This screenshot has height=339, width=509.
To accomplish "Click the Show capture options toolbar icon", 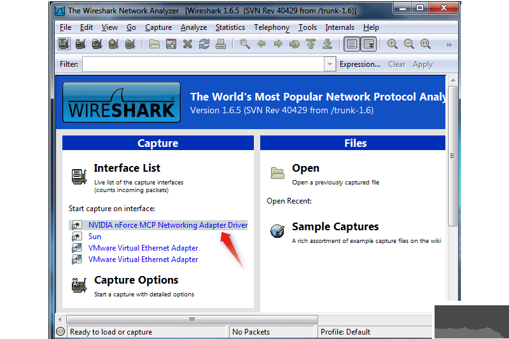I will pos(81,44).
